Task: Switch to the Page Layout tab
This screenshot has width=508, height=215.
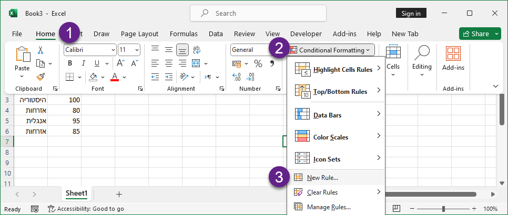Action: [x=139, y=34]
